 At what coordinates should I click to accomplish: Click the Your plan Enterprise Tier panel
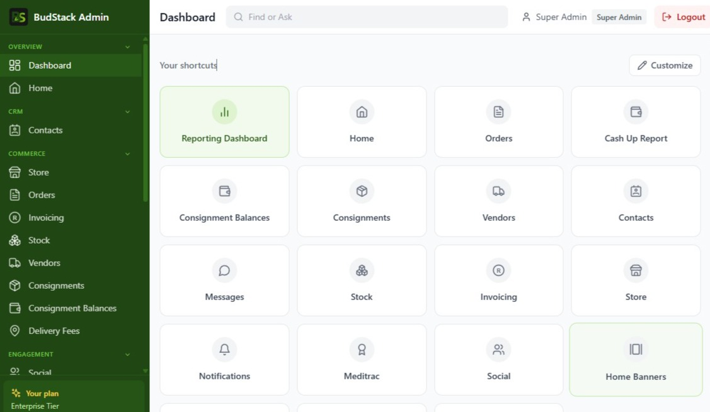pyautogui.click(x=74, y=397)
